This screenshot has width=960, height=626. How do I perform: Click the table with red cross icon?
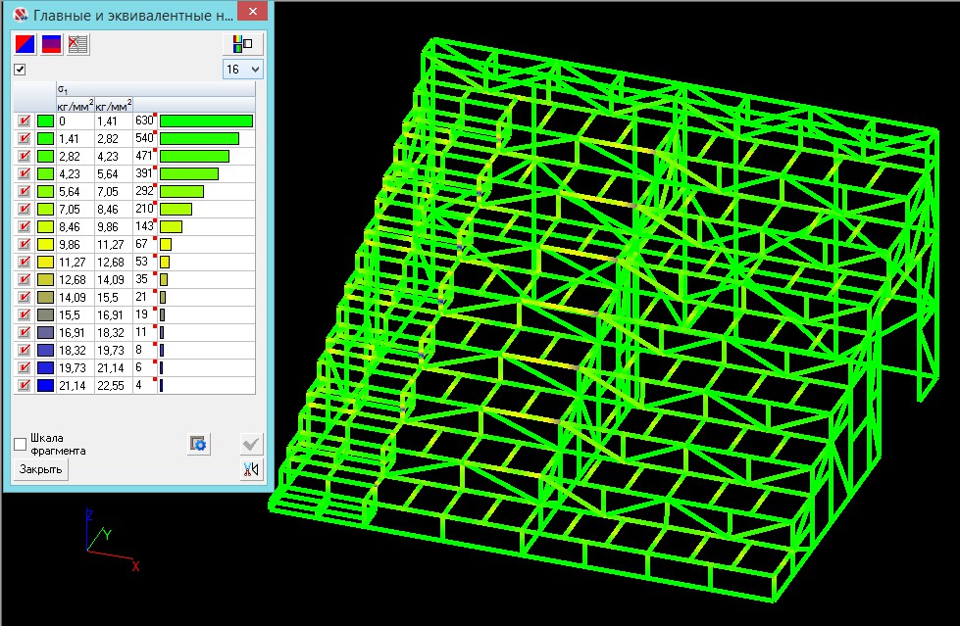77,44
